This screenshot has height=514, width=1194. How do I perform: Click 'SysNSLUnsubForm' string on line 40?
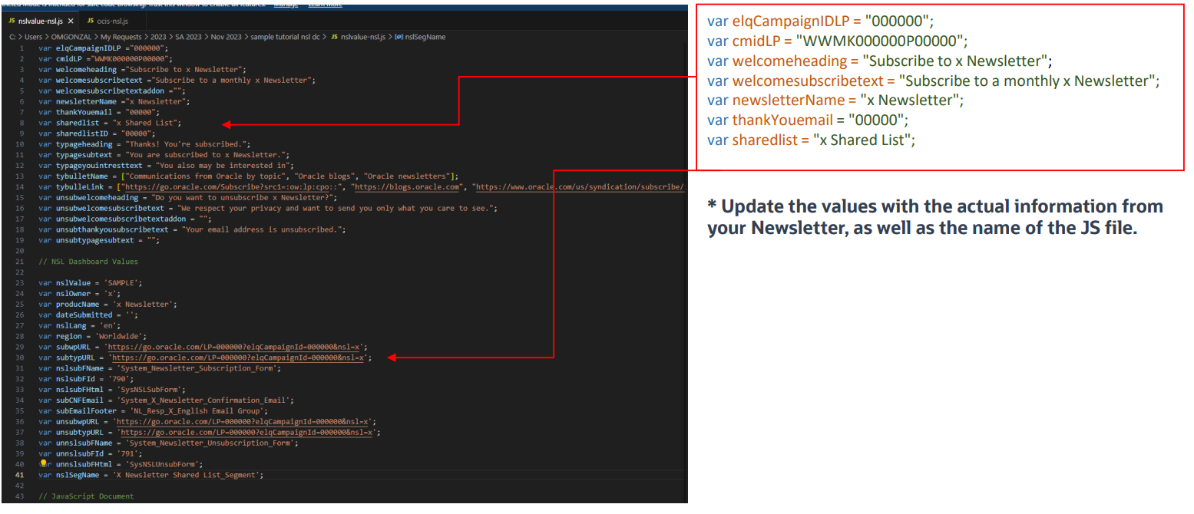(163, 464)
